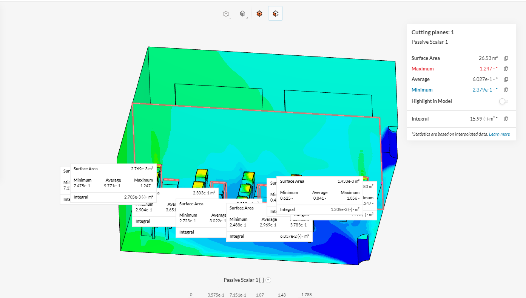Open the wireframe cube view options
526x298 pixels.
(x=226, y=14)
